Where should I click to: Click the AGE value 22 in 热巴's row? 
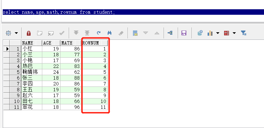(x=51, y=66)
